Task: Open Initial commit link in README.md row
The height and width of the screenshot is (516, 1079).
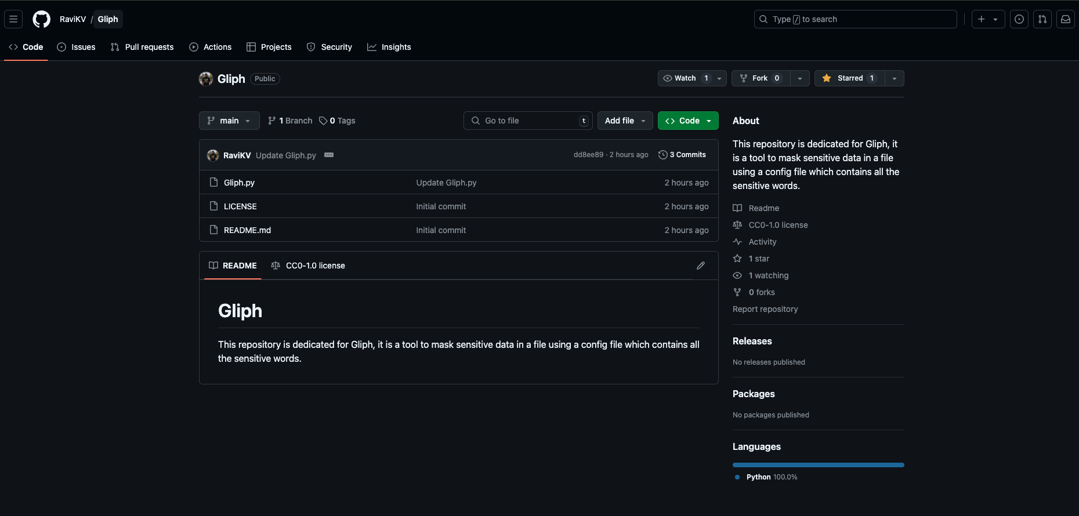Action: 441,230
